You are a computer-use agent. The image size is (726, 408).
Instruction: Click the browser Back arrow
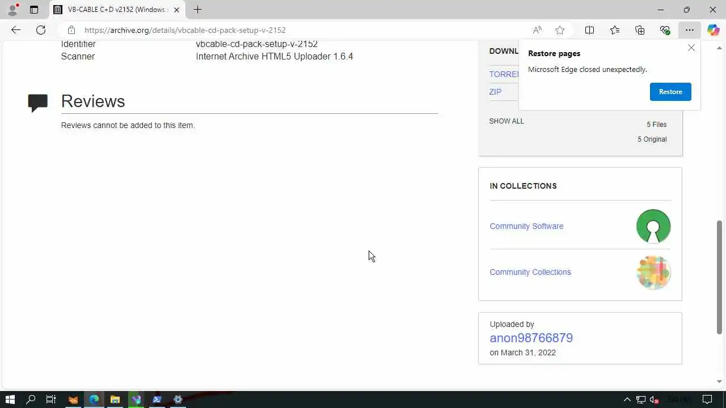point(16,30)
